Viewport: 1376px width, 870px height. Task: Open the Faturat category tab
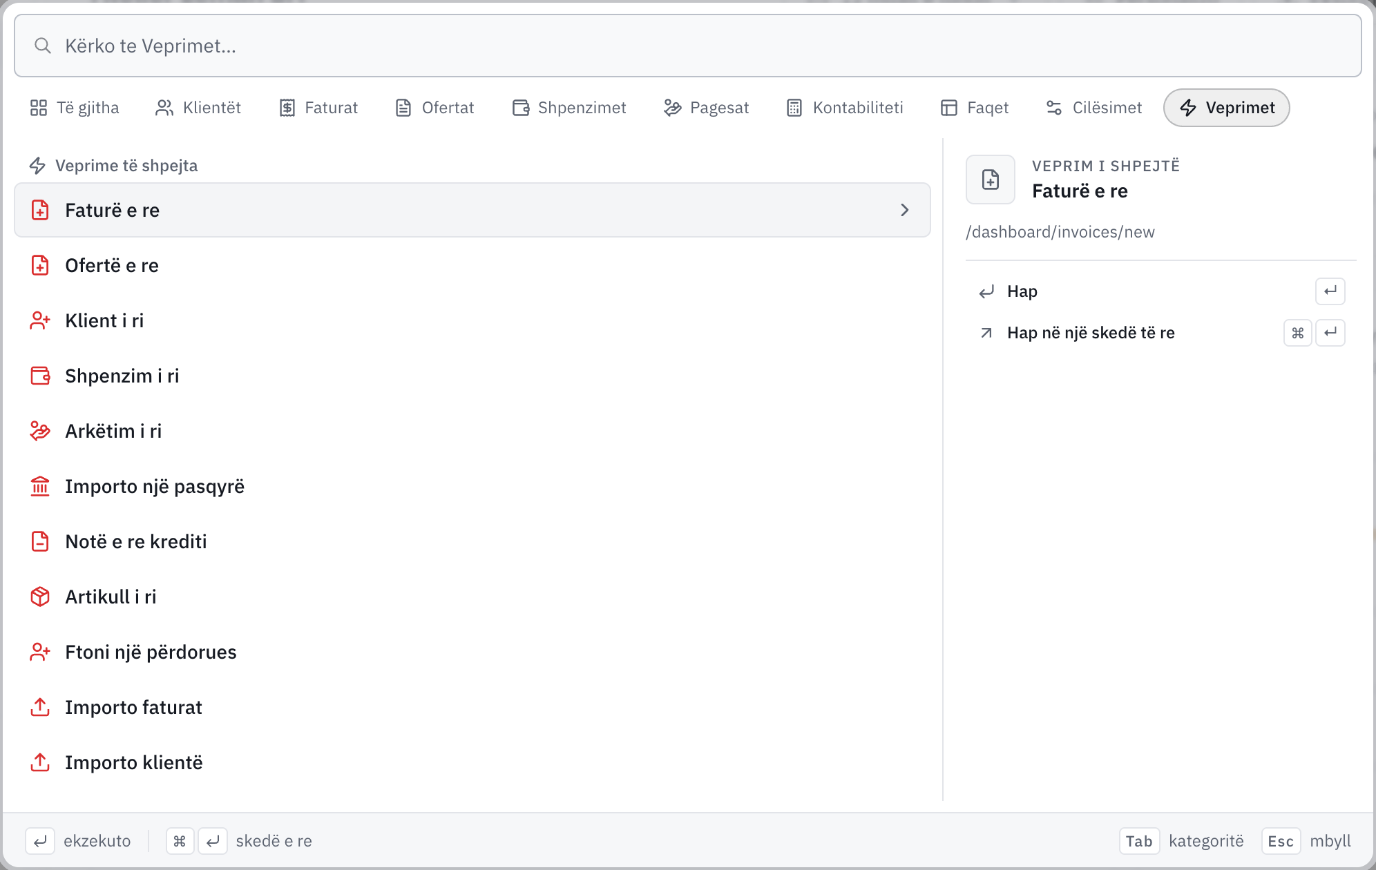click(x=319, y=108)
